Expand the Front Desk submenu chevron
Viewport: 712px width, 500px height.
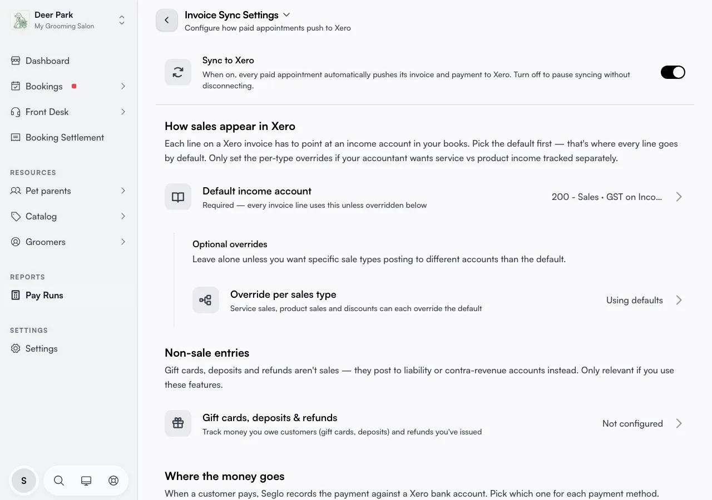pyautogui.click(x=123, y=112)
